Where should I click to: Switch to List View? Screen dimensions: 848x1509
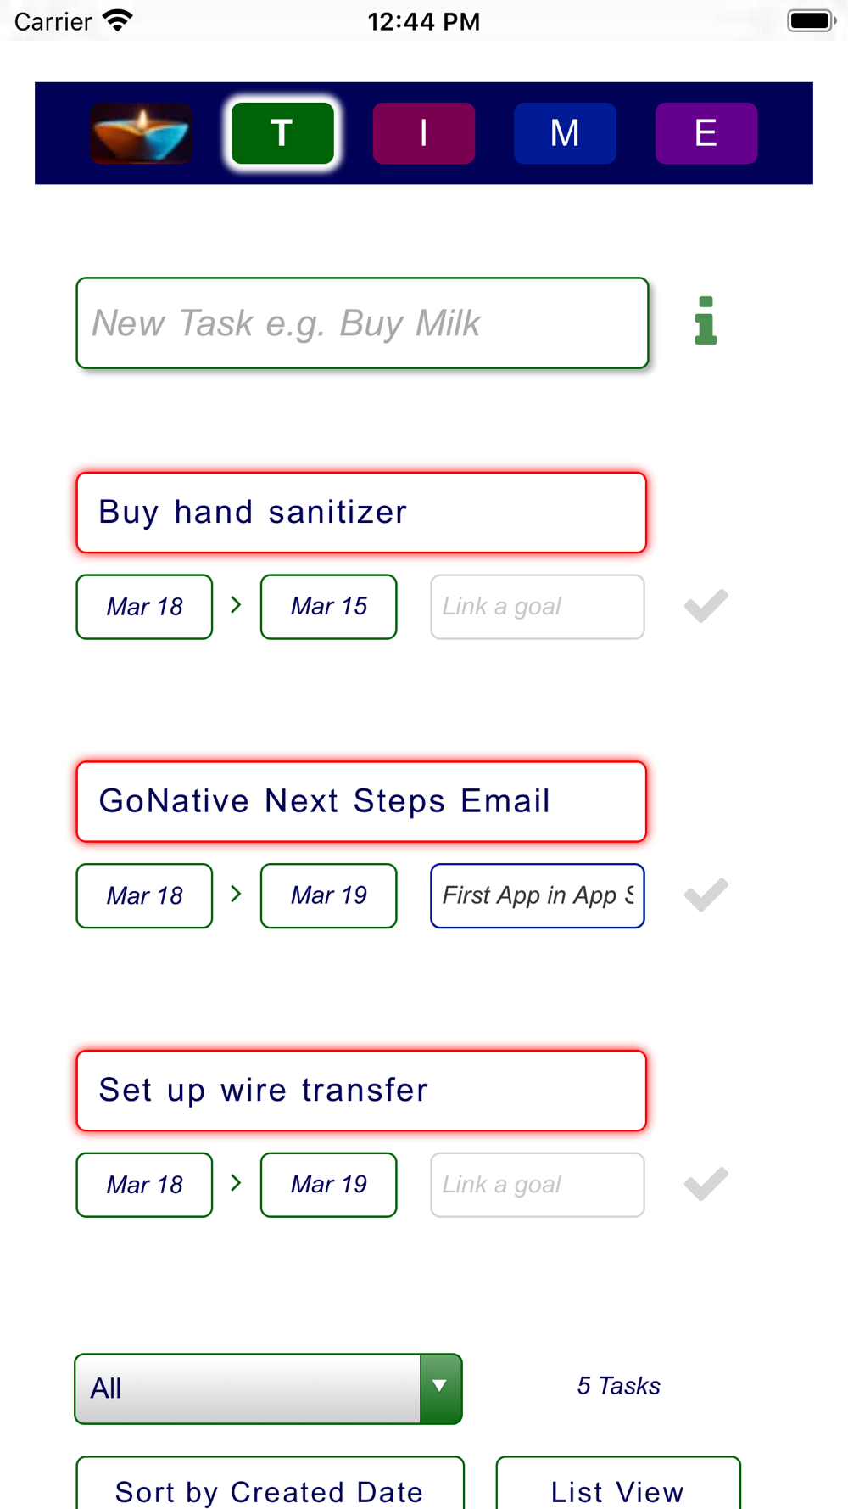618,1484
